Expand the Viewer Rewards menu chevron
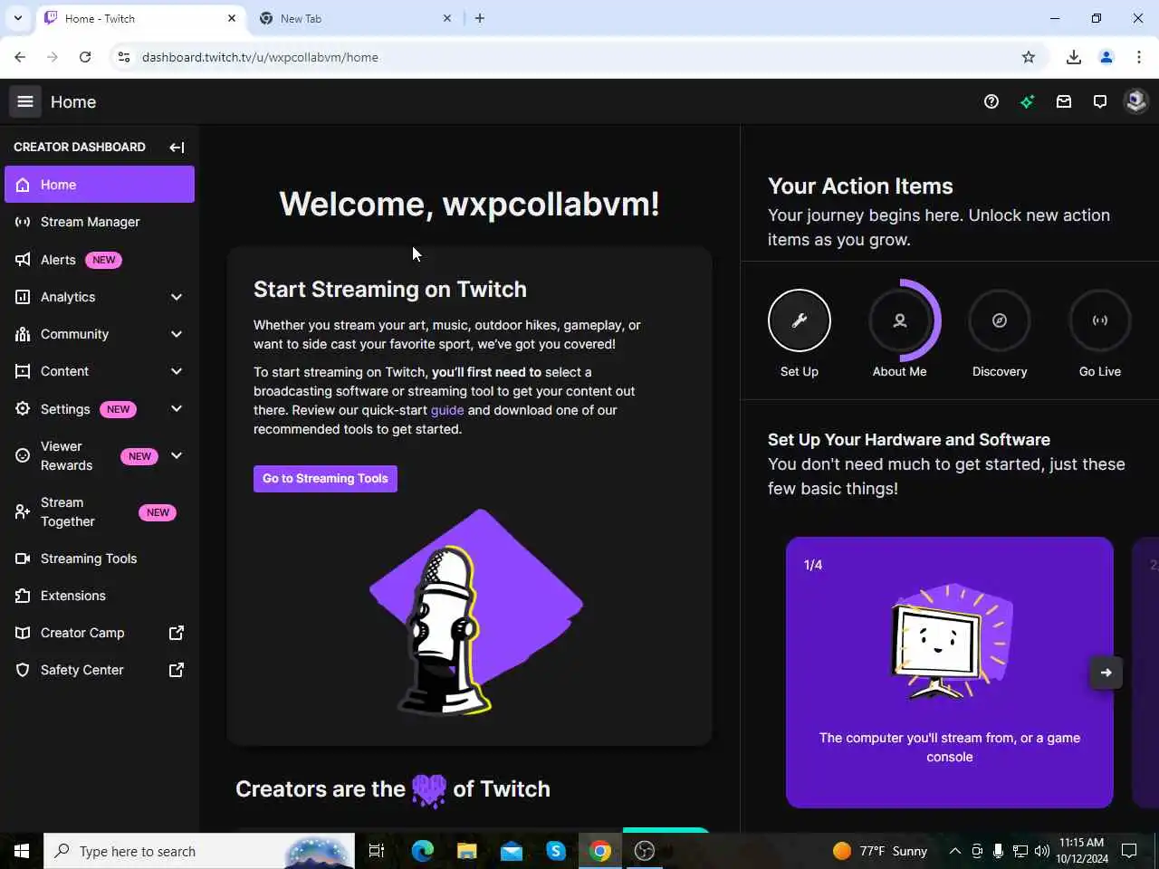1159x869 pixels. point(177,456)
